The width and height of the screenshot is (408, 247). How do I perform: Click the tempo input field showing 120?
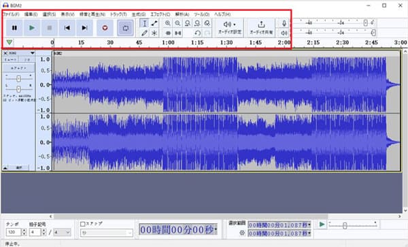(x=14, y=232)
